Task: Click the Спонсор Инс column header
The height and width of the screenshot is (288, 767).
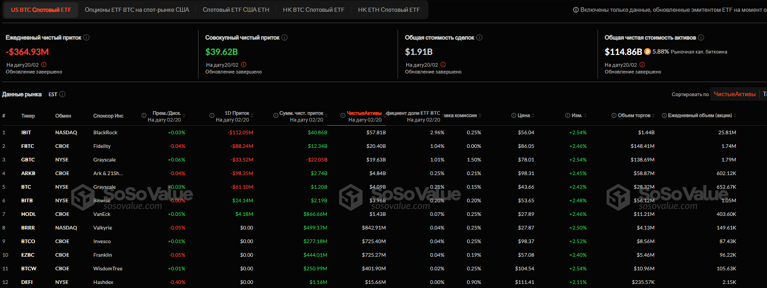Action: tap(108, 116)
